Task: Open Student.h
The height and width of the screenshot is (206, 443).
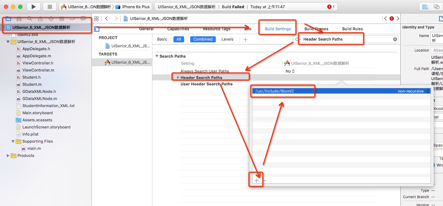Action: (31, 77)
